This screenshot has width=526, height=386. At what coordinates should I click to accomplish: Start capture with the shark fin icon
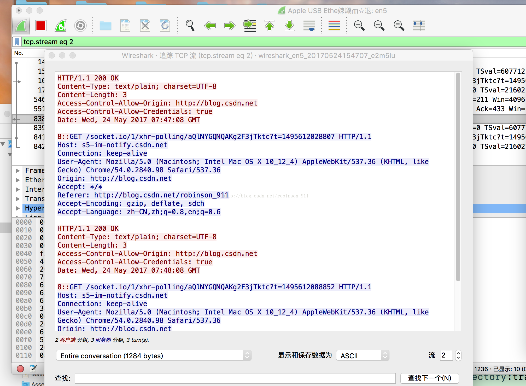21,26
